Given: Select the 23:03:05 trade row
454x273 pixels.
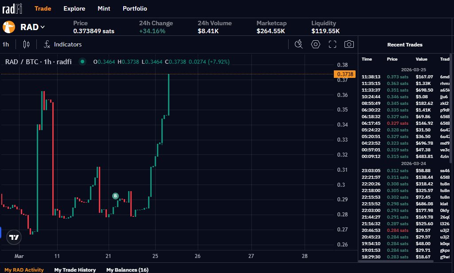Looking at the screenshot, I should [405, 171].
